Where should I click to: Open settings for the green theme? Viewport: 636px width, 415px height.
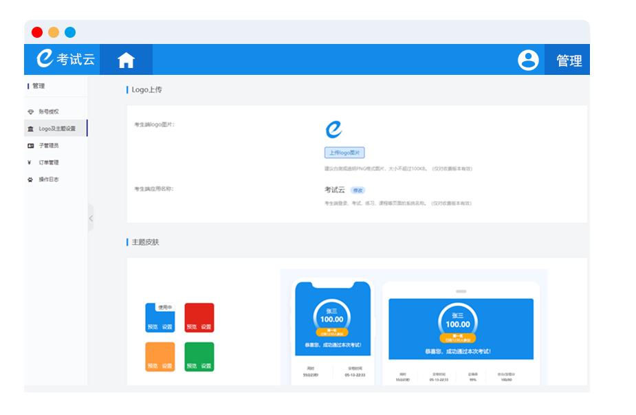tap(206, 366)
